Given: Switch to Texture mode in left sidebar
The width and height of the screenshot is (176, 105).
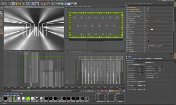Looking at the screenshot, I should pos(2,16).
